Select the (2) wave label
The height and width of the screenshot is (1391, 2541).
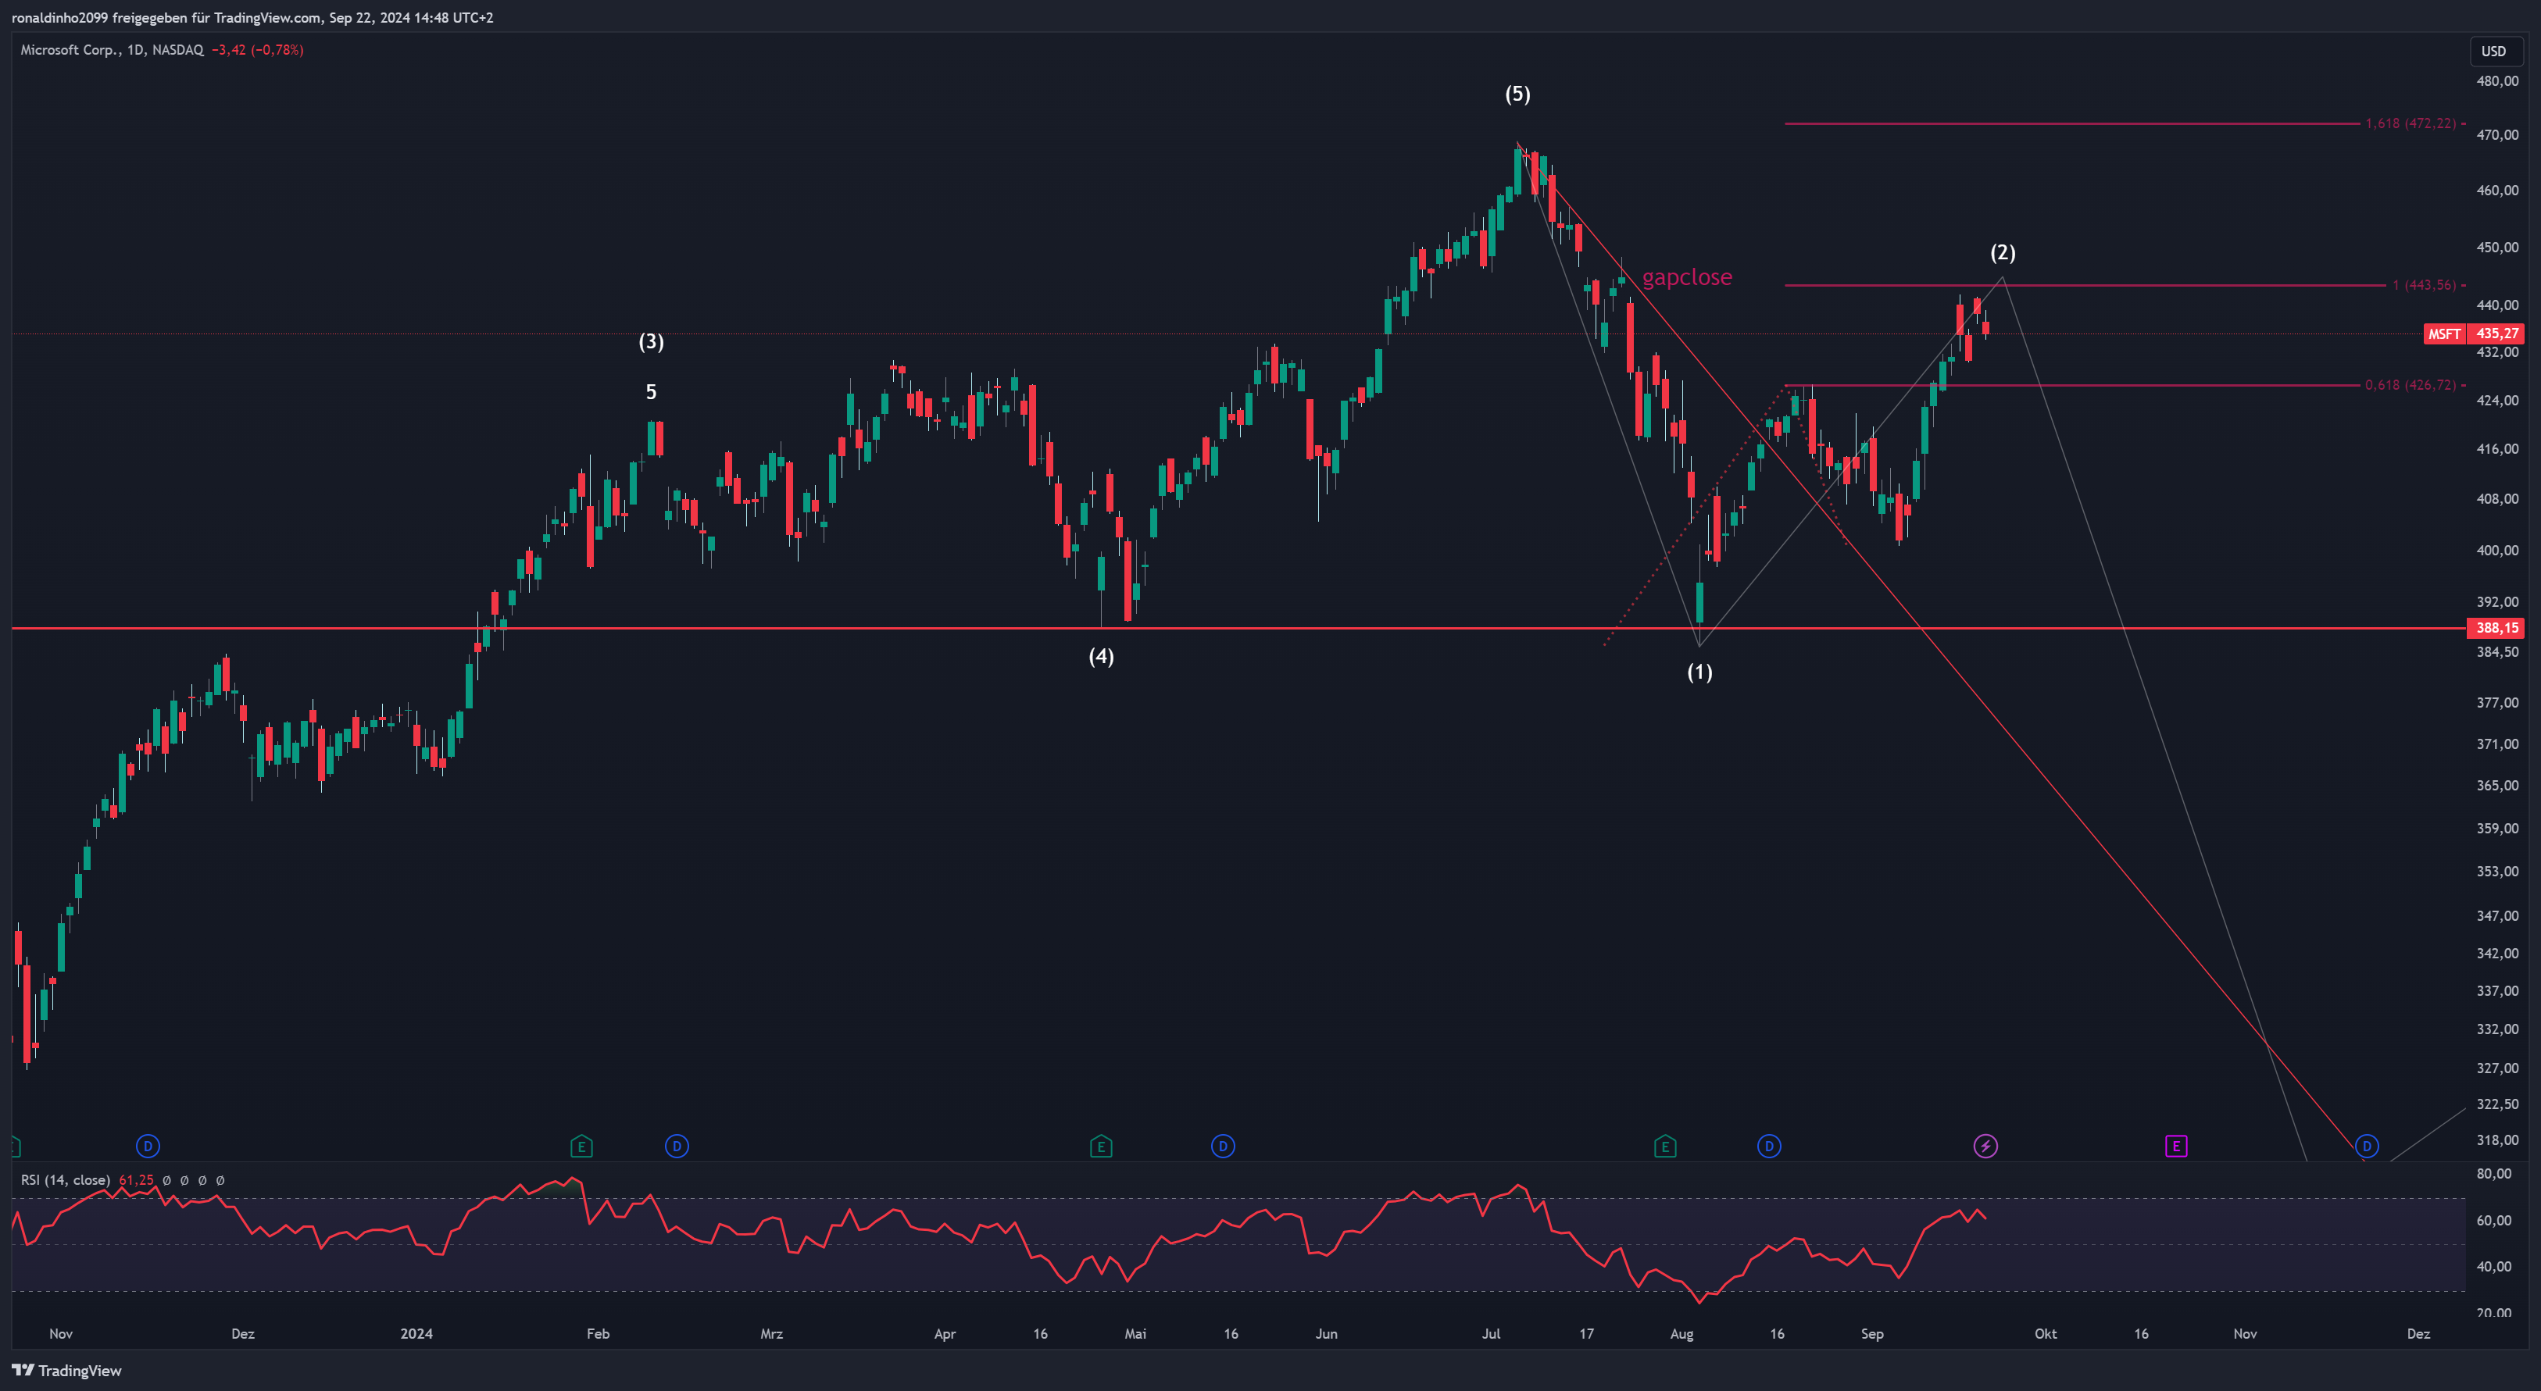coord(2003,252)
